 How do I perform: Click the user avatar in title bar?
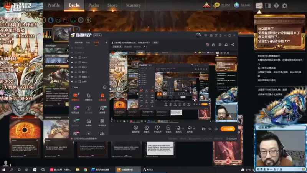198,35
